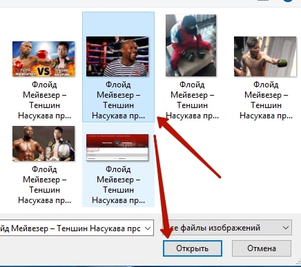Select the person in red tracksuit thumbnail
The height and width of the screenshot is (267, 301).
click(x=191, y=45)
